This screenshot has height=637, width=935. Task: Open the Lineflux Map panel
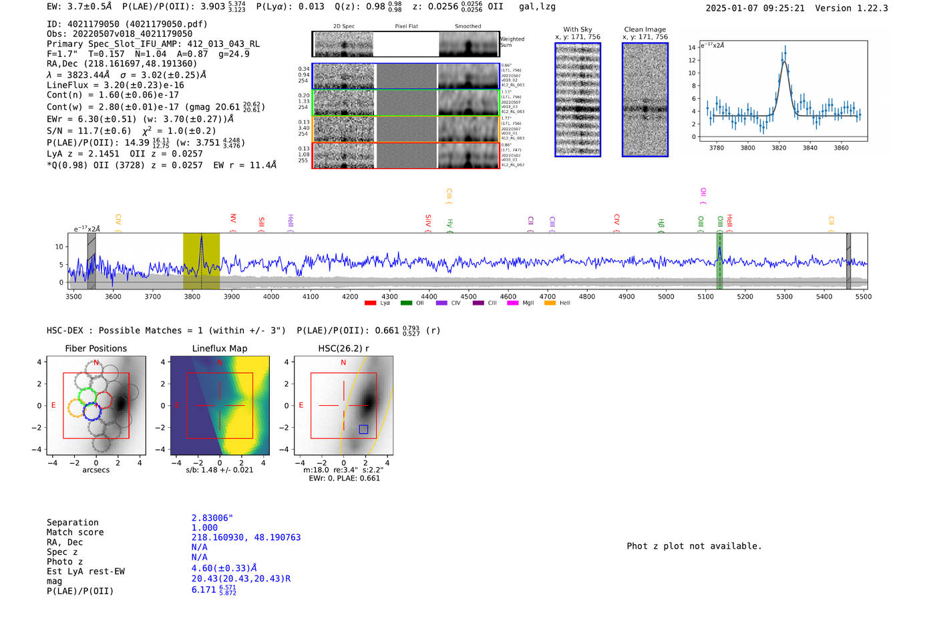coord(220,406)
